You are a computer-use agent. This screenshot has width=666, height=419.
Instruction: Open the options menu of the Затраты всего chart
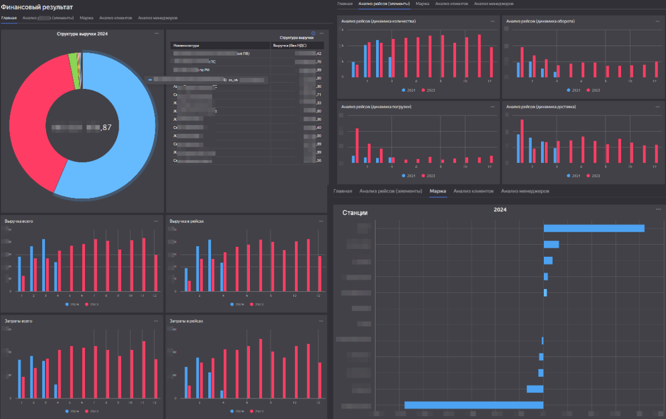[x=157, y=321]
